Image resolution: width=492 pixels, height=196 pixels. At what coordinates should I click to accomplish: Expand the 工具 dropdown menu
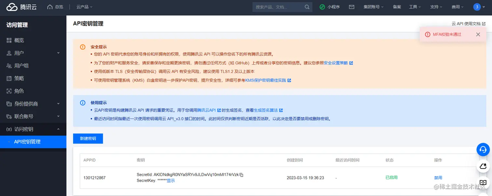[x=415, y=7]
